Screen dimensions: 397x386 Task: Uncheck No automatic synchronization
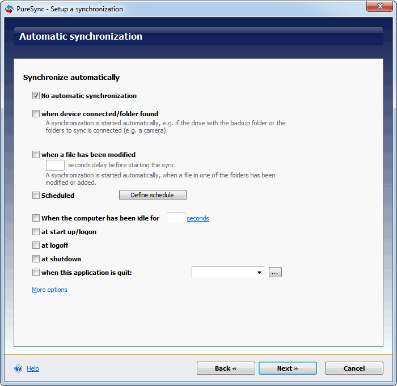click(x=36, y=96)
